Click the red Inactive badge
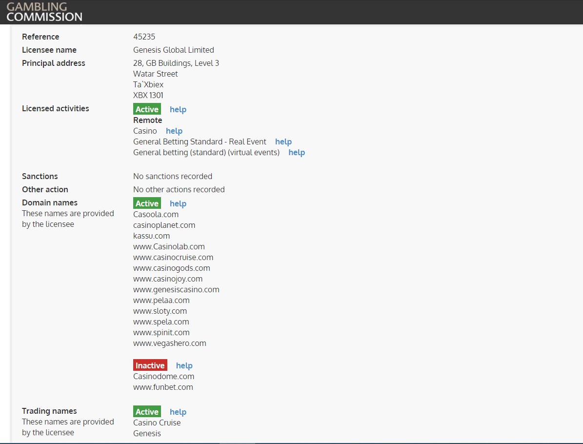The height and width of the screenshot is (444, 583). click(150, 365)
